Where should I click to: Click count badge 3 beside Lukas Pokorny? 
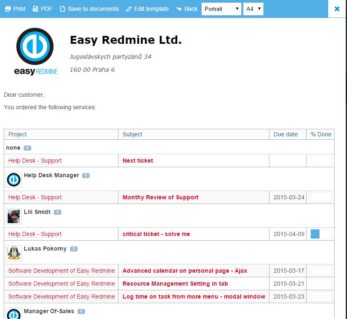click(x=74, y=249)
